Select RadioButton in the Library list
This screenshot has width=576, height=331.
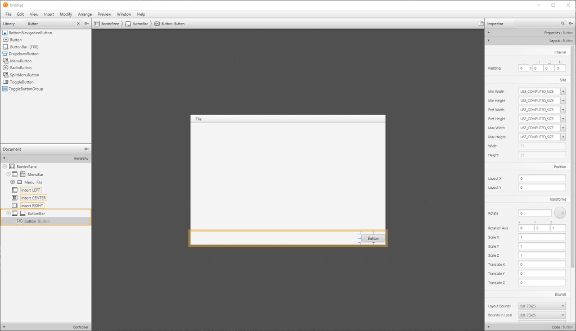(21, 67)
